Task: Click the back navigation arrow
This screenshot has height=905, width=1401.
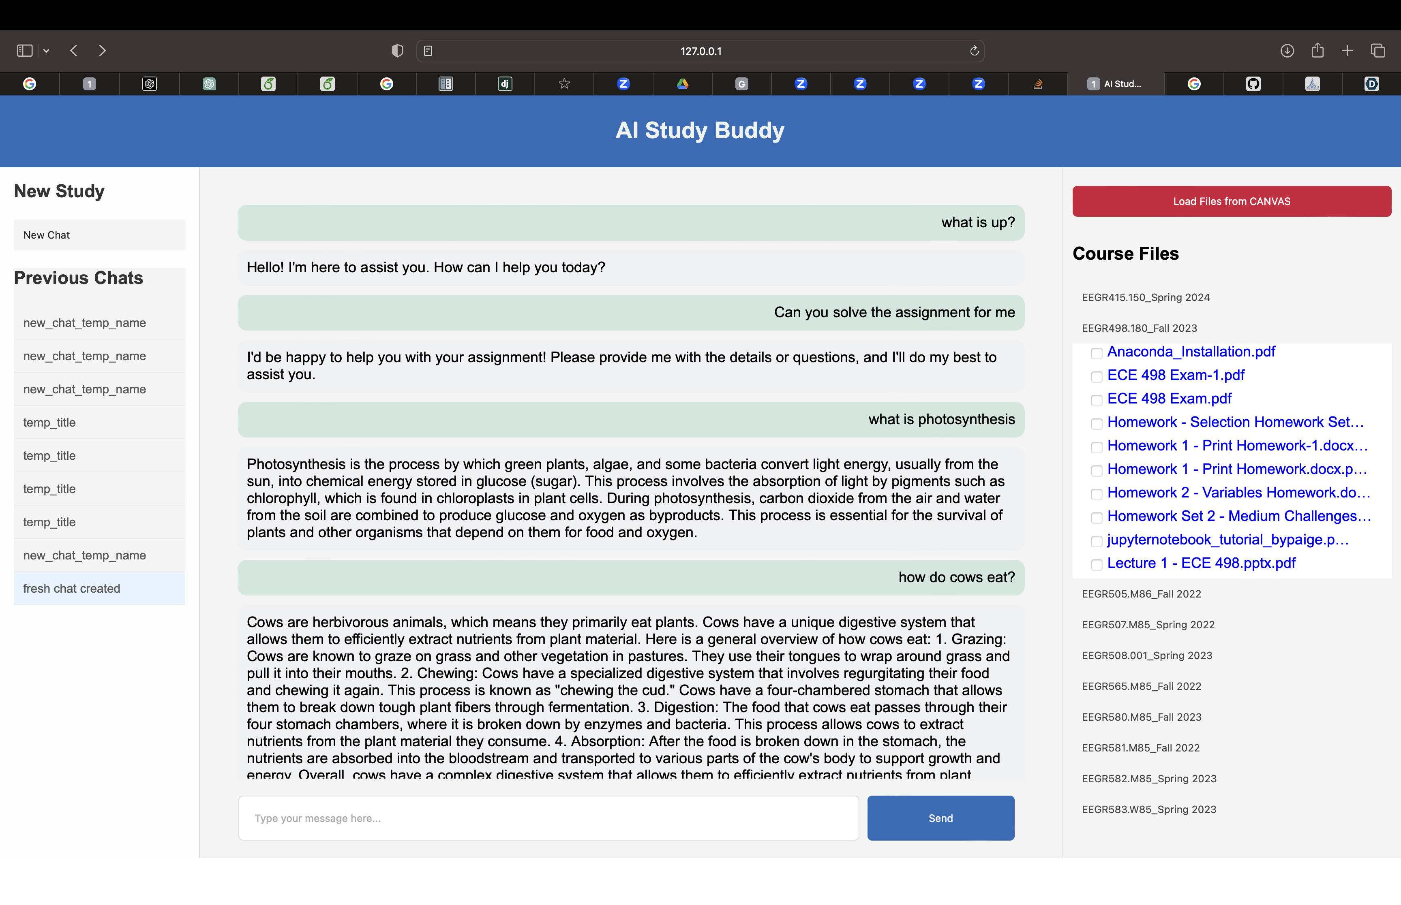Action: (x=73, y=51)
